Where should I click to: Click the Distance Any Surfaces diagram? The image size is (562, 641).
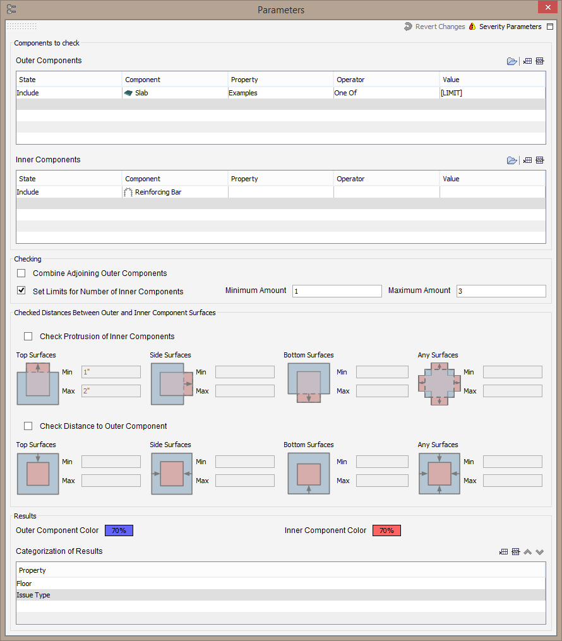[x=439, y=474]
